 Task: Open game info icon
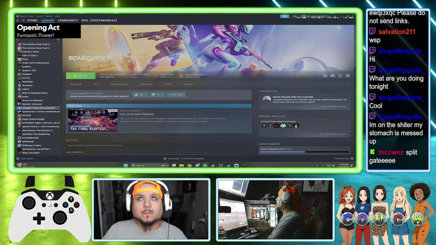pyautogui.click(x=340, y=76)
